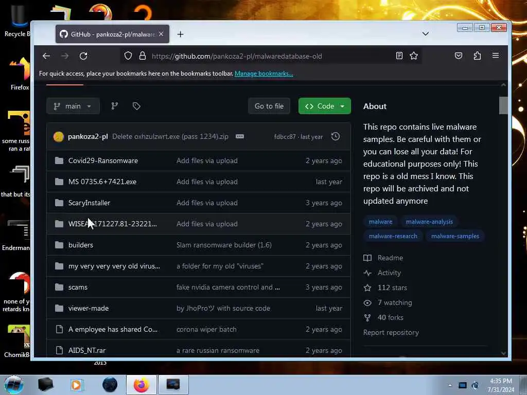View the 7 watching link
Image resolution: width=527 pixels, height=395 pixels.
pos(388,302)
